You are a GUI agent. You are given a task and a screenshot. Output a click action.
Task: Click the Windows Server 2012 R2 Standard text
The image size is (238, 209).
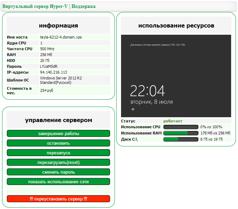click(61, 80)
